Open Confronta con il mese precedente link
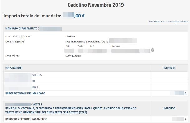 [x=168, y=22]
